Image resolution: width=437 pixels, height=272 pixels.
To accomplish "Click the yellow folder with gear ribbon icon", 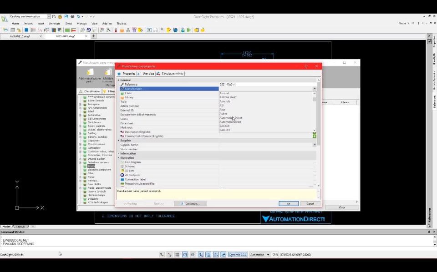I will click(x=141, y=30).
